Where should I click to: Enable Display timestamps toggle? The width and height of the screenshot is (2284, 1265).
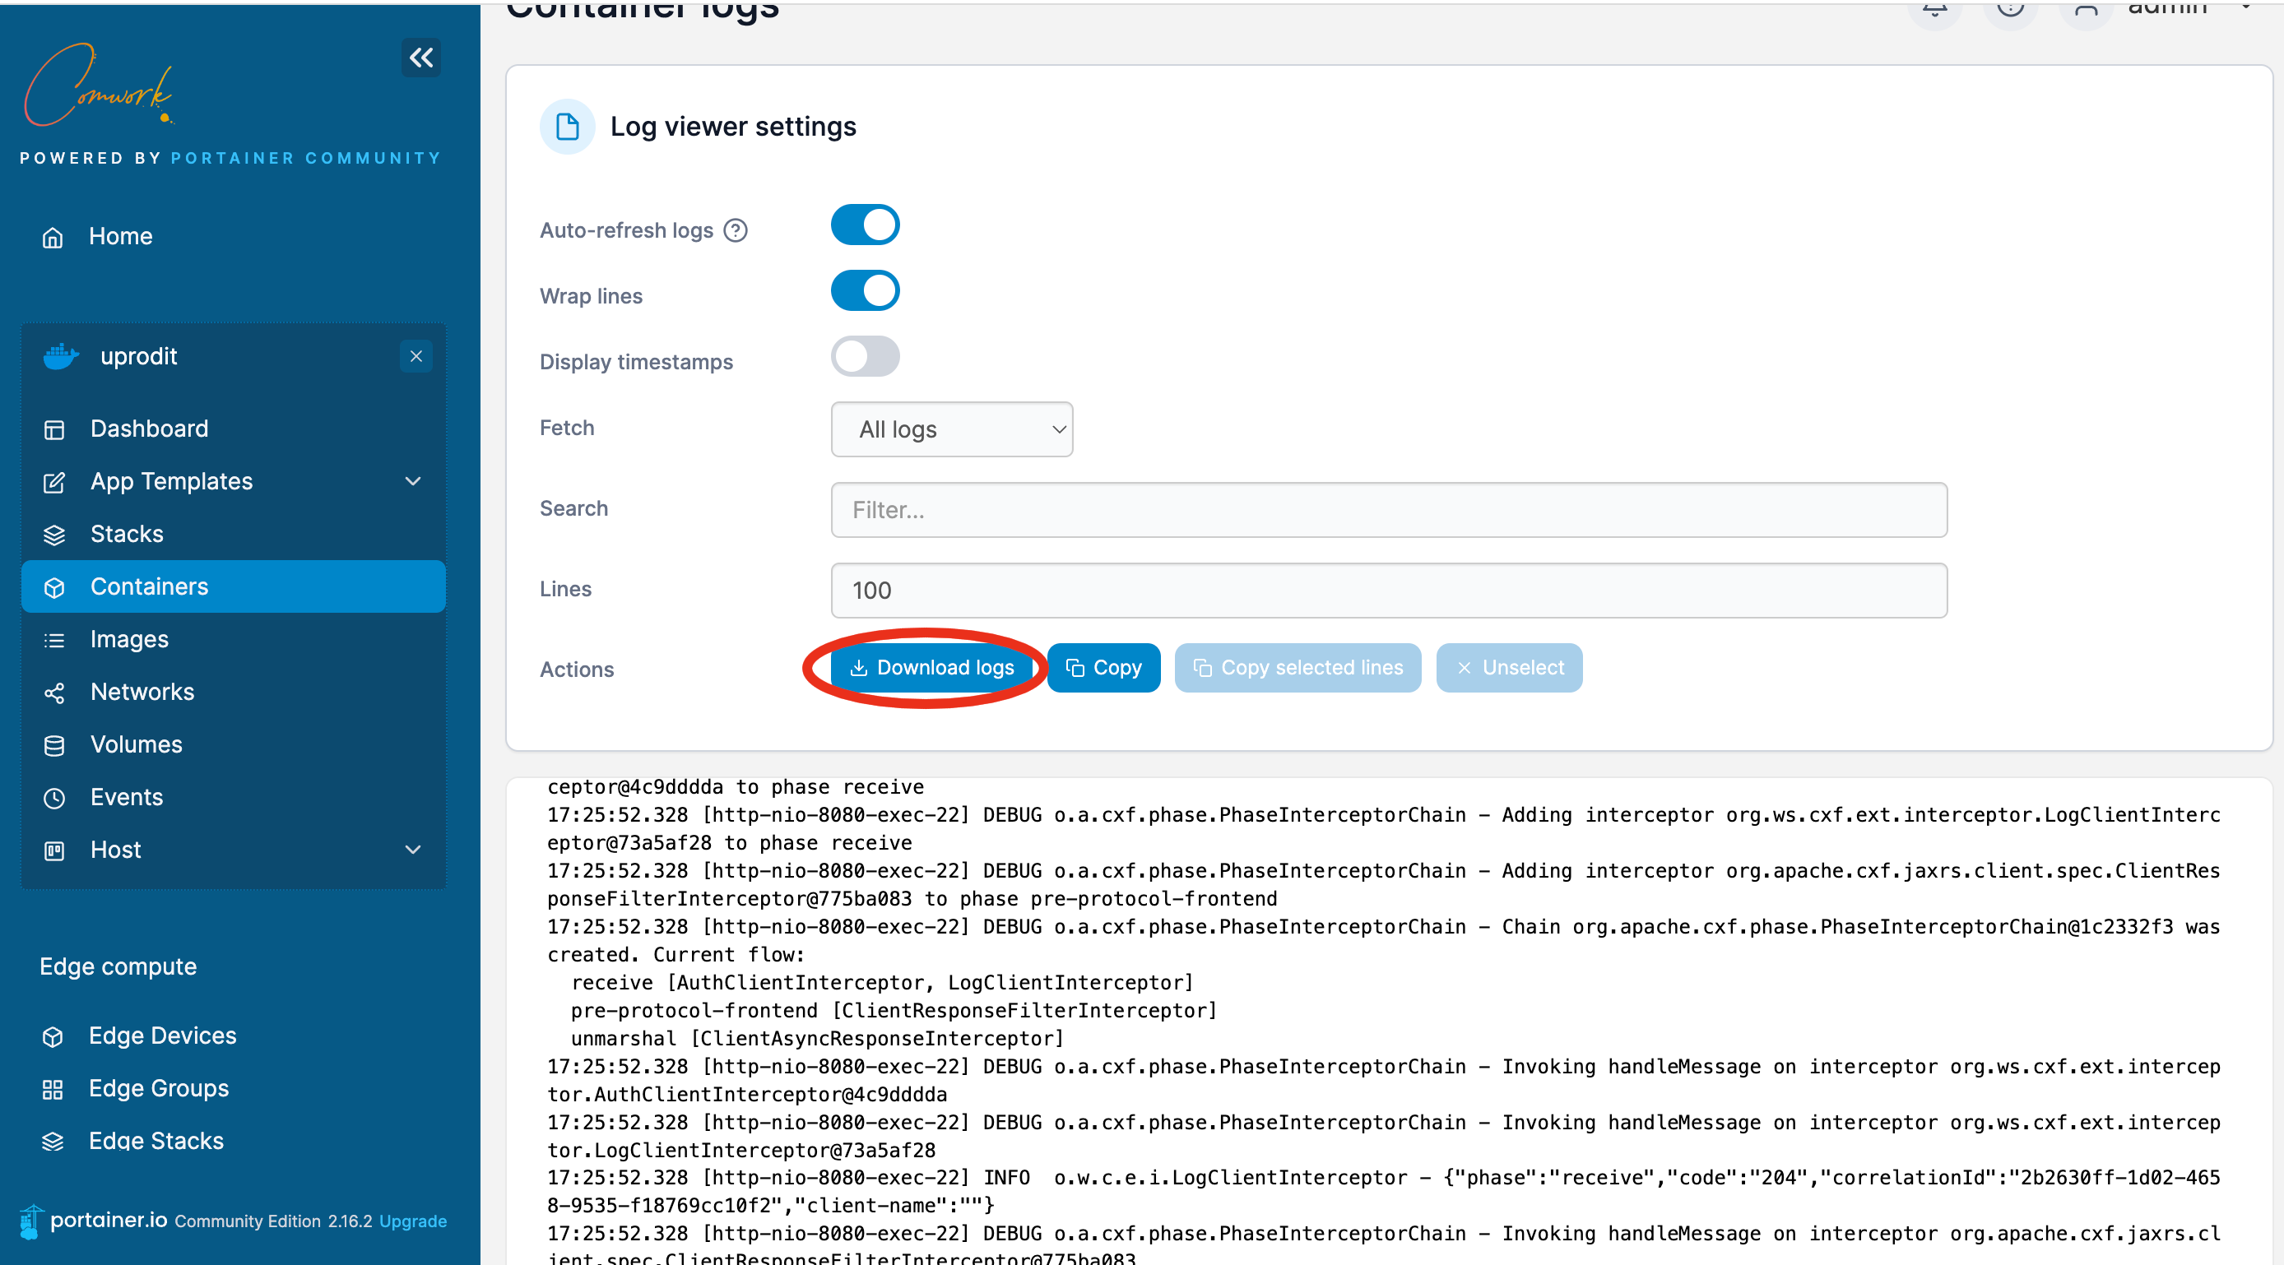click(865, 361)
